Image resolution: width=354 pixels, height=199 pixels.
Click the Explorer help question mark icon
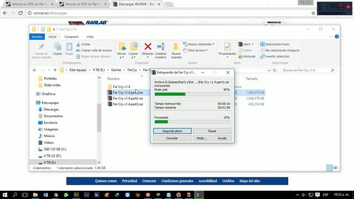point(337,36)
